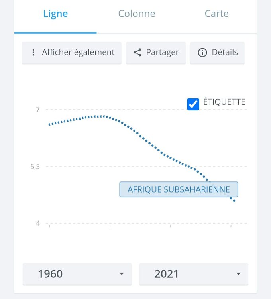Click the 7 y-axis value

coord(38,109)
